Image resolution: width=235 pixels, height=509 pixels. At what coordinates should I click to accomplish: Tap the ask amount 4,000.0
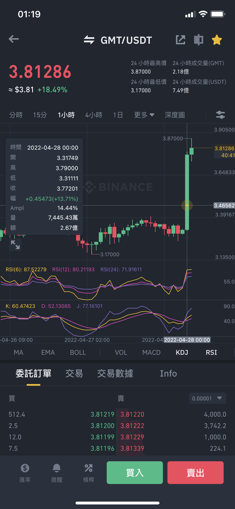[x=215, y=414]
